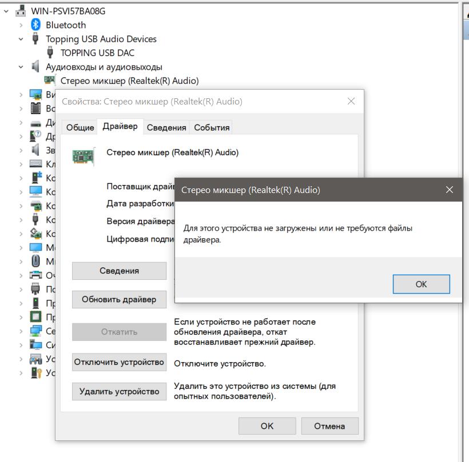Expand the Оч printer category chevron
This screenshot has width=469, height=462.
pyautogui.click(x=21, y=275)
